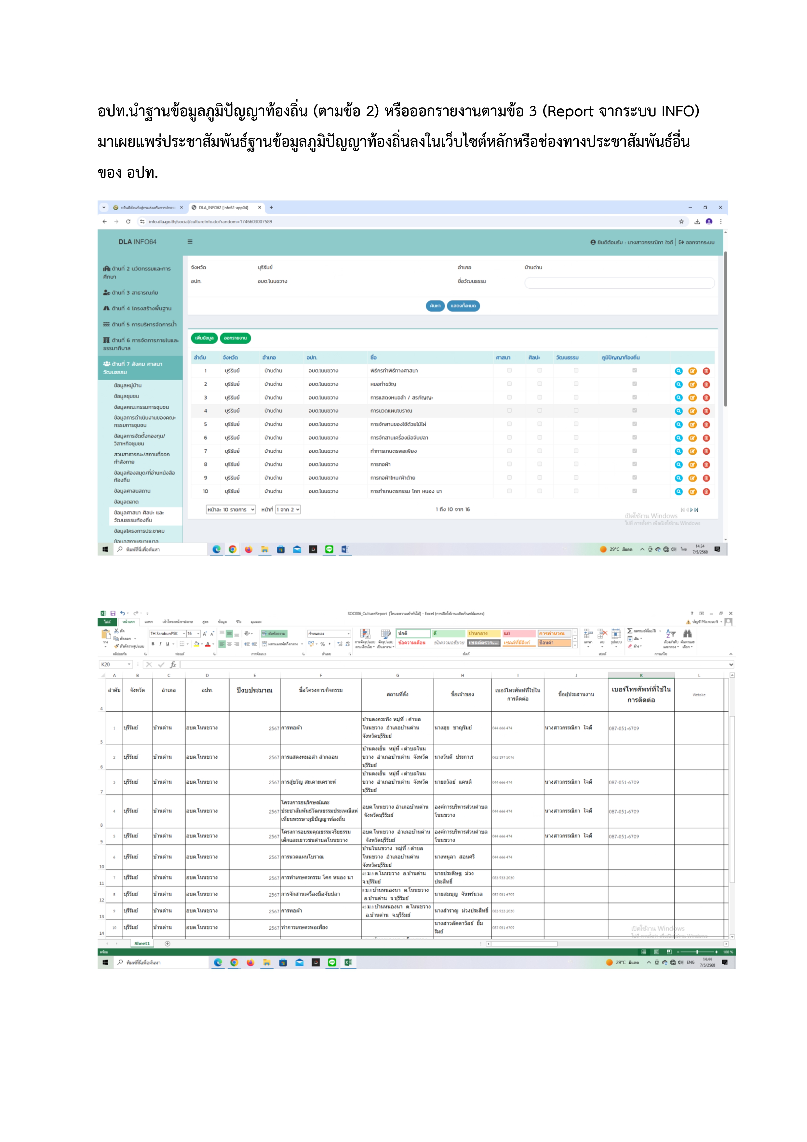Screen dimensions: 807x1142
Task: Click browser downloads icon
Action: [x=697, y=222]
